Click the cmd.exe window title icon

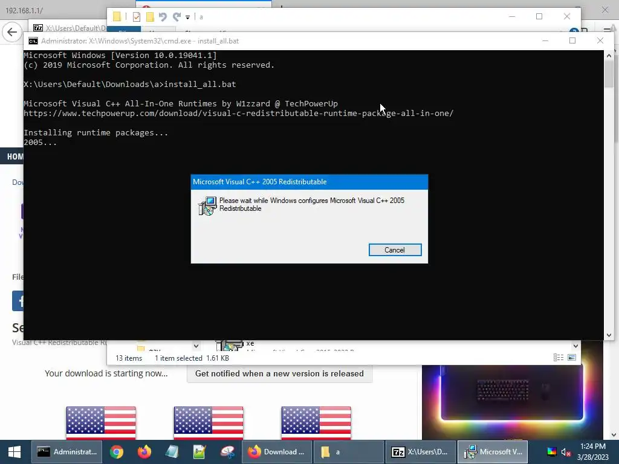point(33,41)
